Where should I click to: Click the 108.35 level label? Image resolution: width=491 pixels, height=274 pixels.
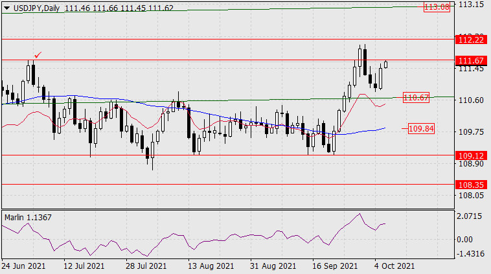471,185
